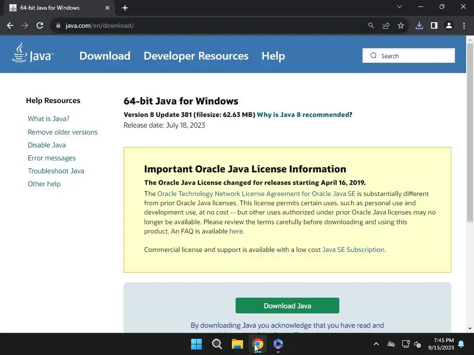The height and width of the screenshot is (355, 474).
Task: Open Chrome downloads icon
Action: [419, 26]
